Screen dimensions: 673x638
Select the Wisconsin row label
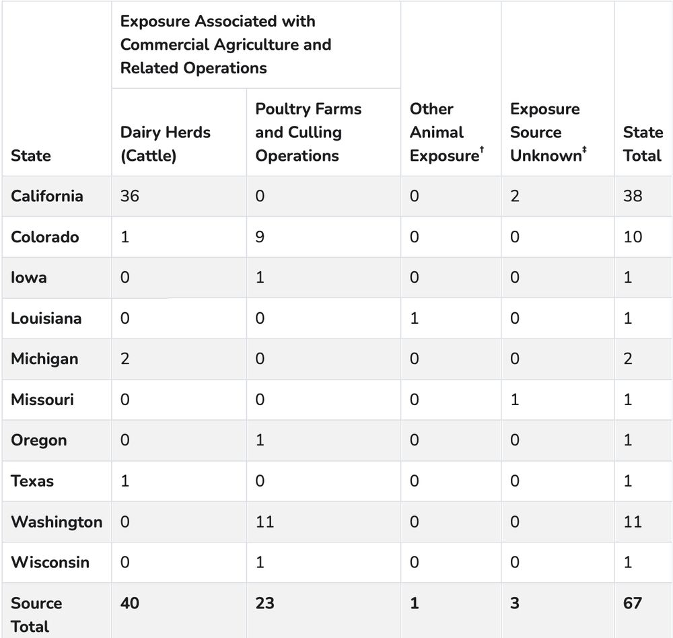50,562
